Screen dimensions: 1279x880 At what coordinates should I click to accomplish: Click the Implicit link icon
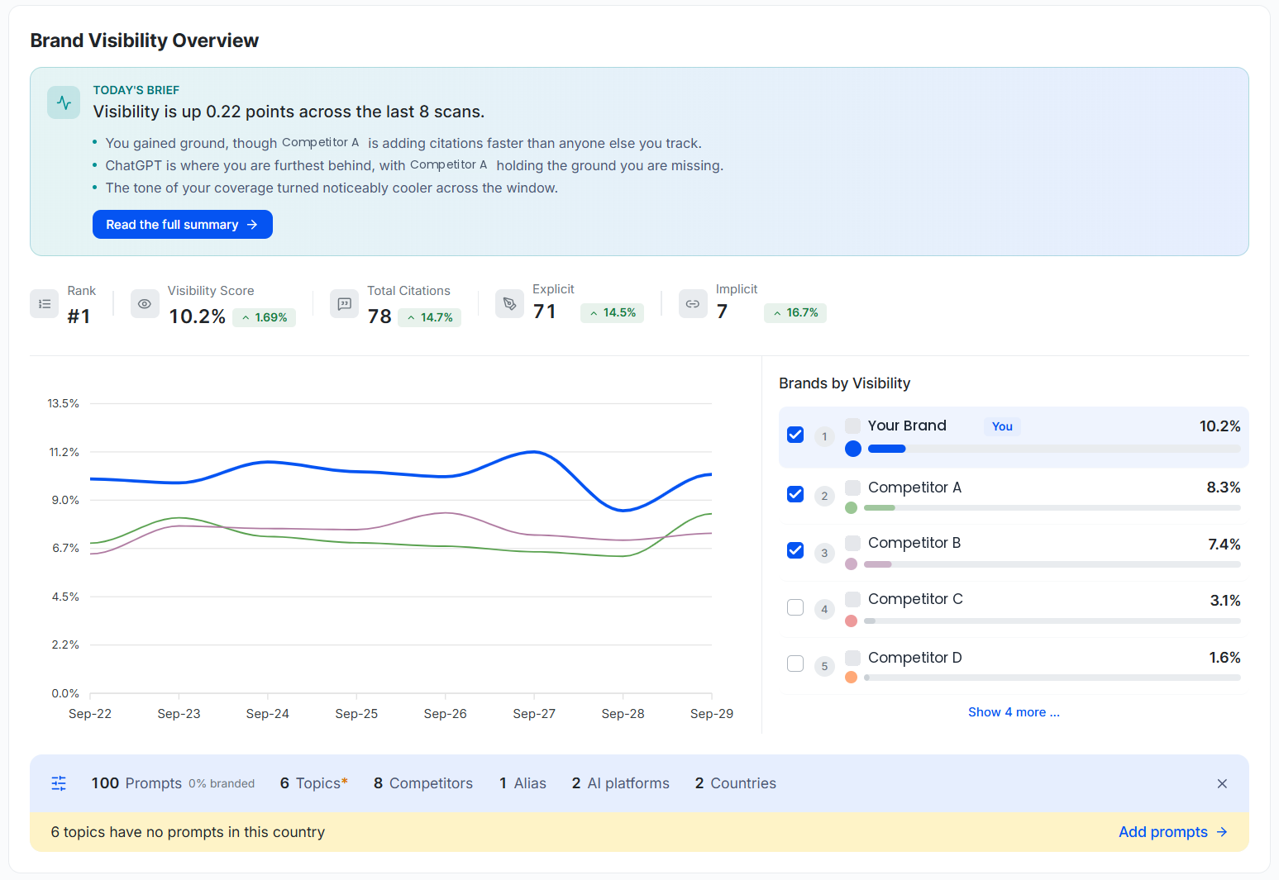(693, 304)
